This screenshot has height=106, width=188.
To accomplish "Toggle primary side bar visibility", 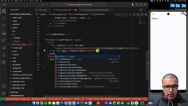I will (133, 5).
